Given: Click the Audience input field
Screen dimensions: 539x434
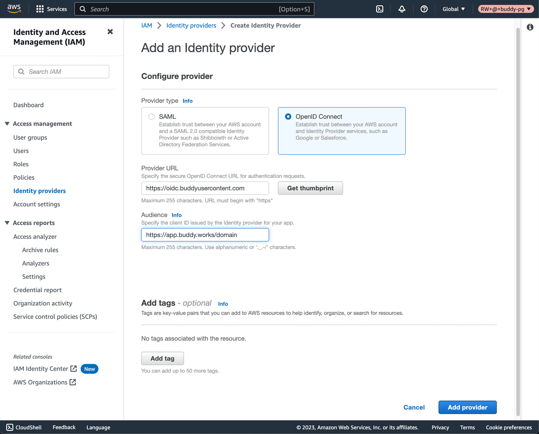Looking at the screenshot, I should 205,235.
